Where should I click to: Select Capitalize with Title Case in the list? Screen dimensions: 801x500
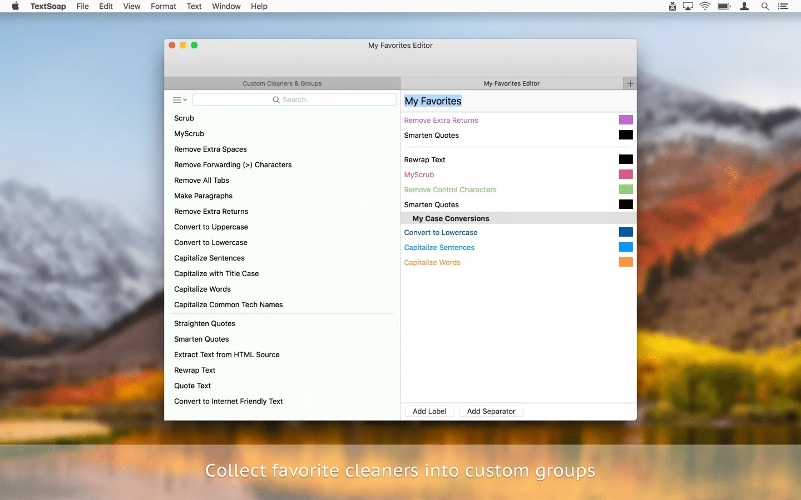point(216,273)
